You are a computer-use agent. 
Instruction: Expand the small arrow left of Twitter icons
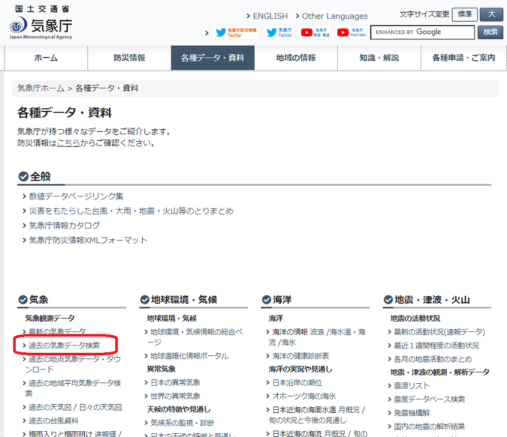(x=207, y=33)
